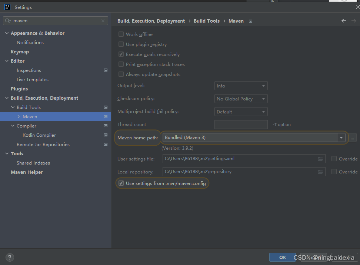360x265 pixels.
Task: Expand the Maven tree node
Action: click(19, 116)
